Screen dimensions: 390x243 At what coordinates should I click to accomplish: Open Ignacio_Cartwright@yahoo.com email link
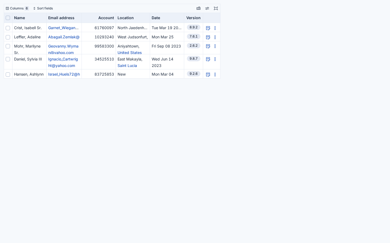click(63, 62)
